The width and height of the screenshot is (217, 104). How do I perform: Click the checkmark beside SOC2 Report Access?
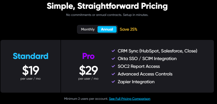click(x=113, y=66)
